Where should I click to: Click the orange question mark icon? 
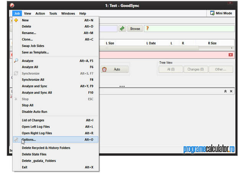(147, 28)
